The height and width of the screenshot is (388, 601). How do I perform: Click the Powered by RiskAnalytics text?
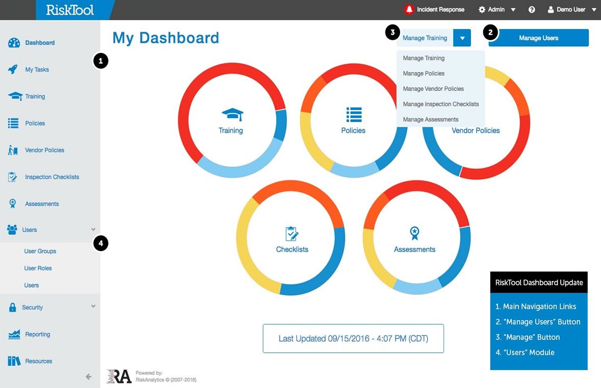(166, 376)
